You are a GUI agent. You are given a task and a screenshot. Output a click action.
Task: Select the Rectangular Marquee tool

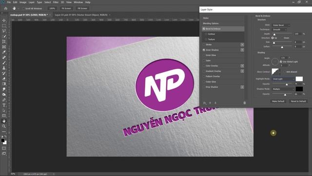(x=4, y=26)
